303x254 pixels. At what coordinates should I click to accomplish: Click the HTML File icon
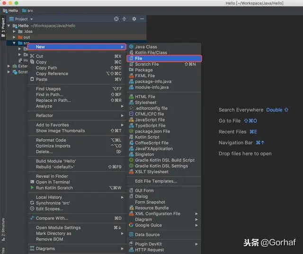131,96
